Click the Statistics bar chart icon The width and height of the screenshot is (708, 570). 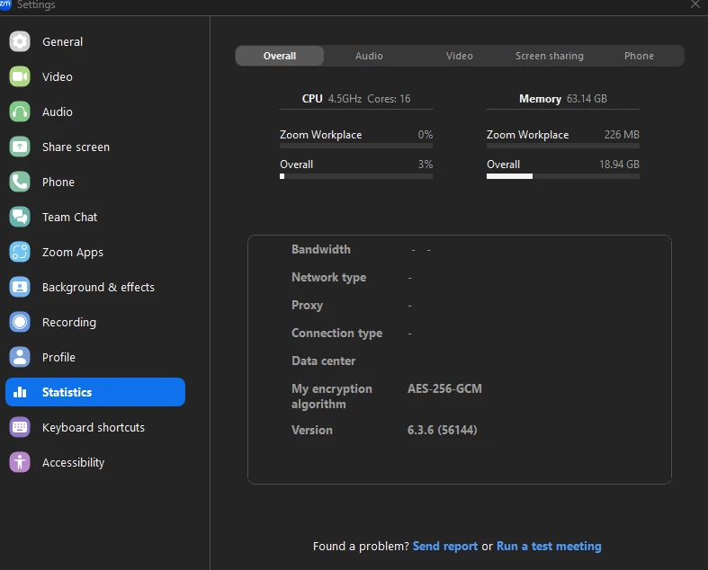[20, 392]
